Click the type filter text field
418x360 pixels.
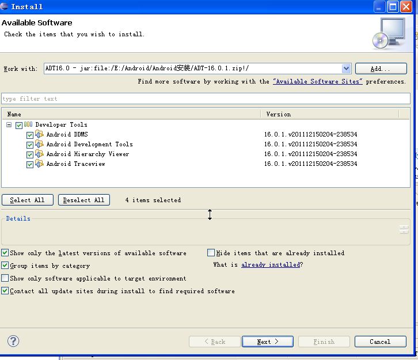tap(206, 98)
